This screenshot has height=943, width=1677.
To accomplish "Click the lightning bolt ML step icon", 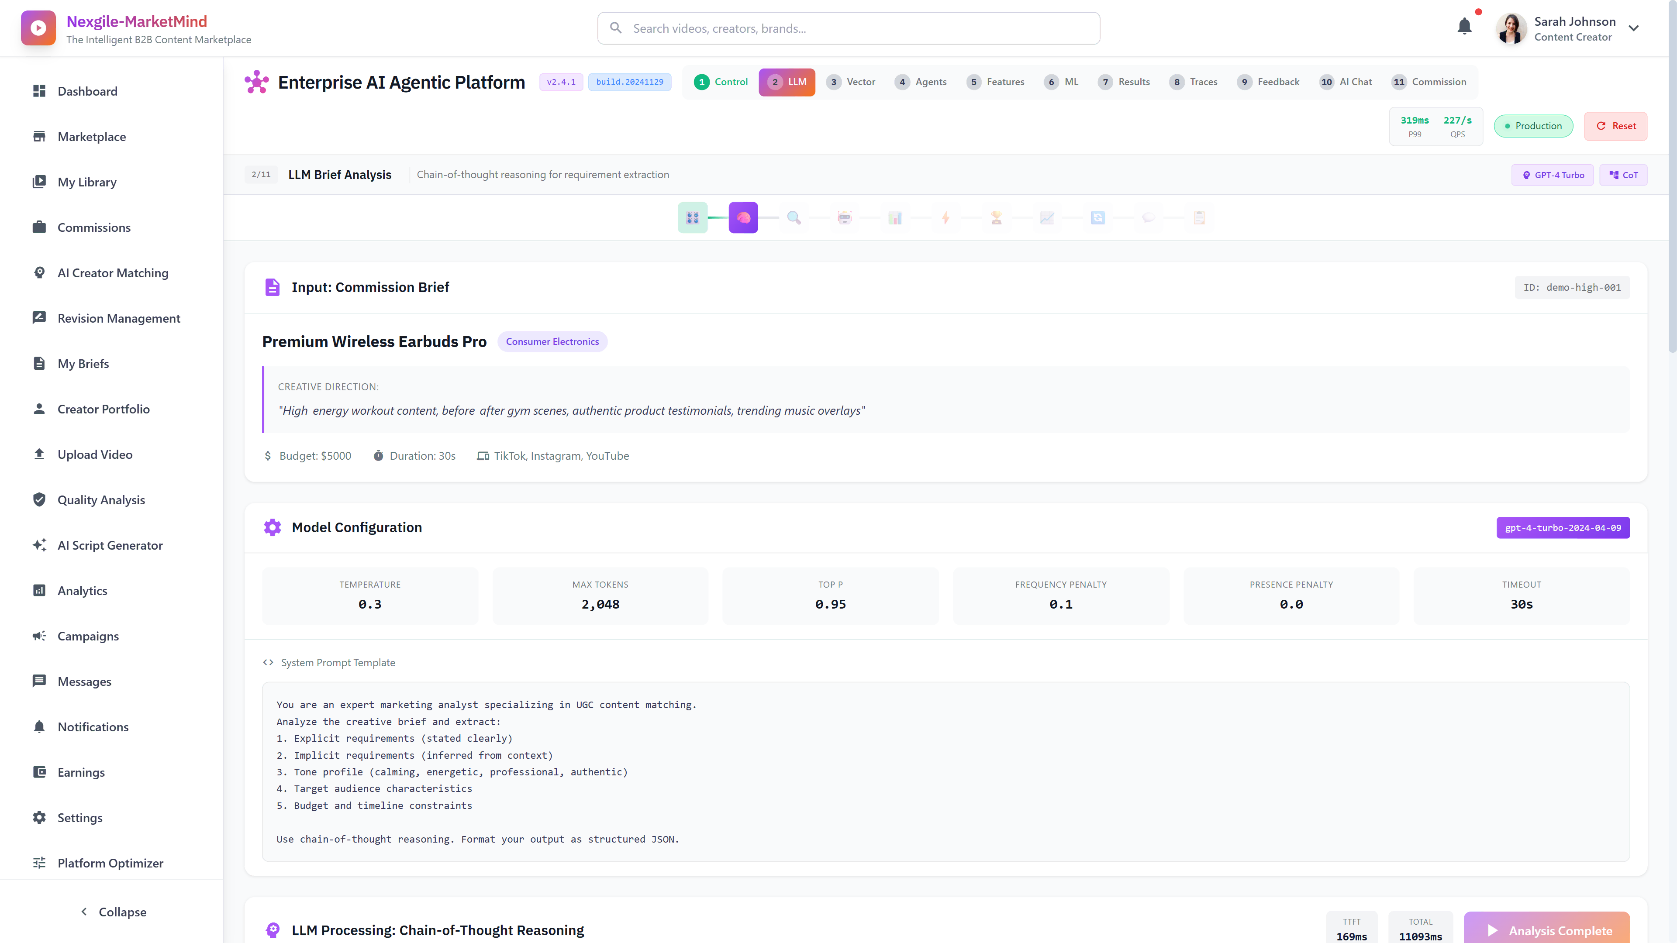I will tap(945, 217).
